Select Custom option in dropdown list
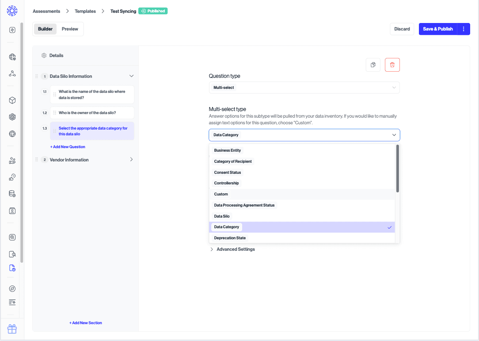 [x=221, y=194]
